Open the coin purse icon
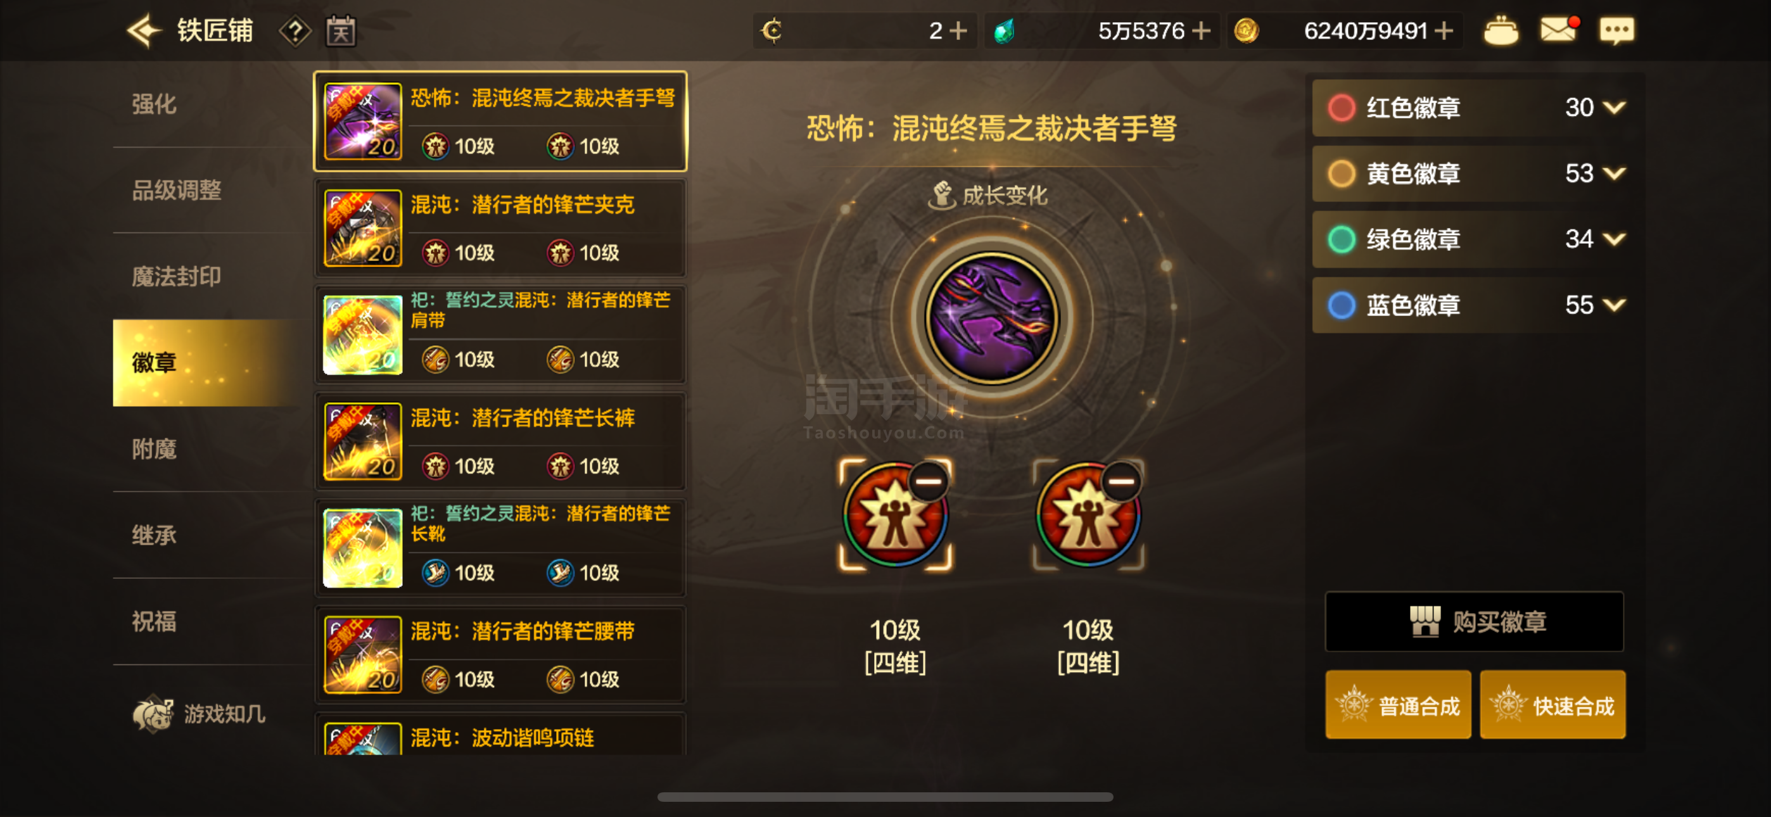Screen dimensions: 1771x817 pyautogui.click(x=1501, y=31)
